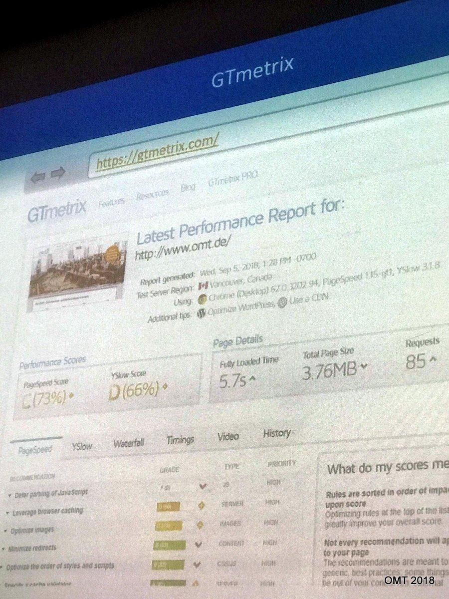The height and width of the screenshot is (599, 449).
Task: Open the Blog menu link
Action: click(188, 188)
